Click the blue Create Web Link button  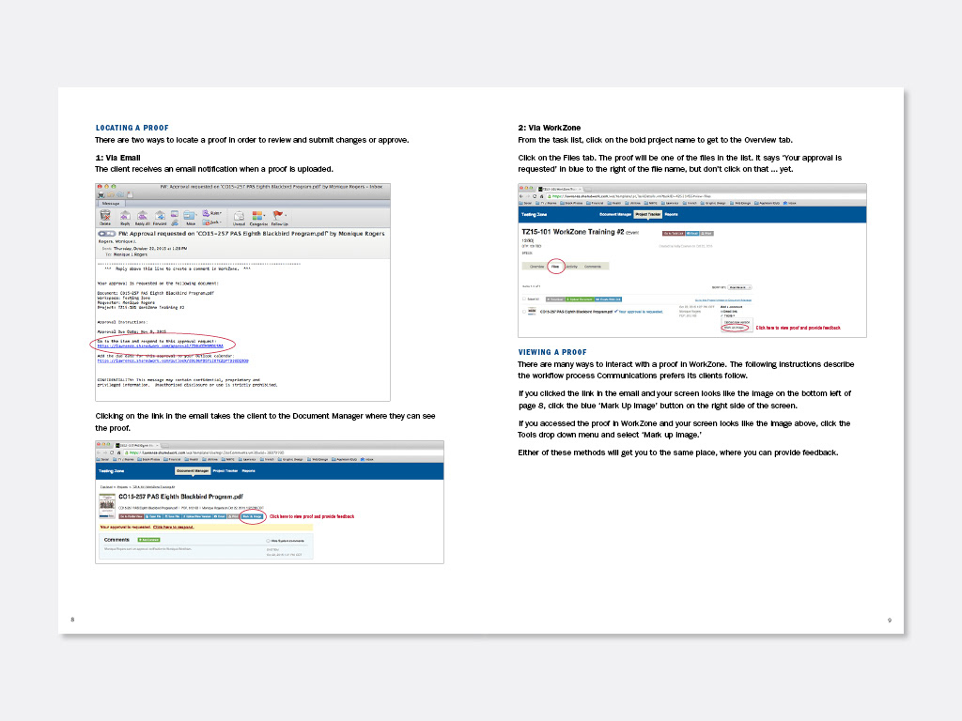coord(608,299)
